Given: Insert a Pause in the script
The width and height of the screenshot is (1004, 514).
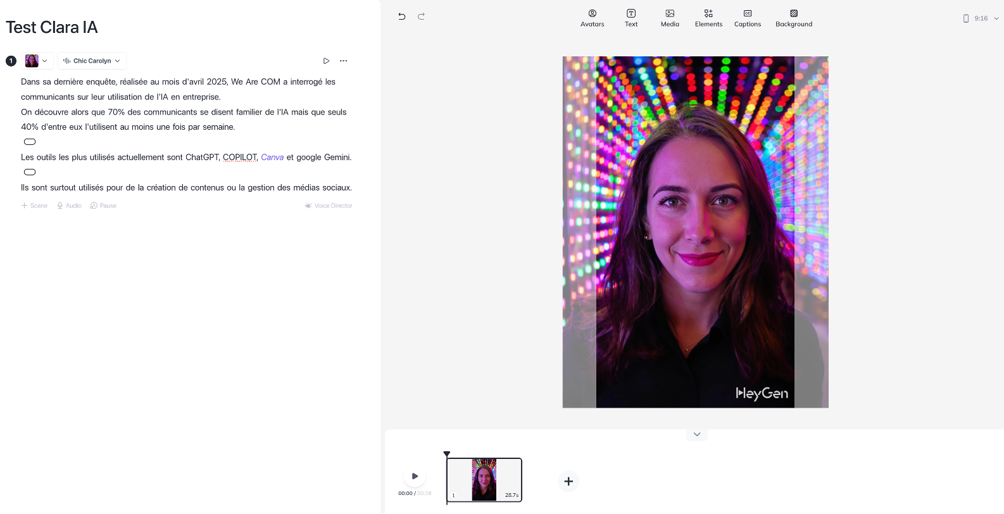Looking at the screenshot, I should tap(103, 206).
